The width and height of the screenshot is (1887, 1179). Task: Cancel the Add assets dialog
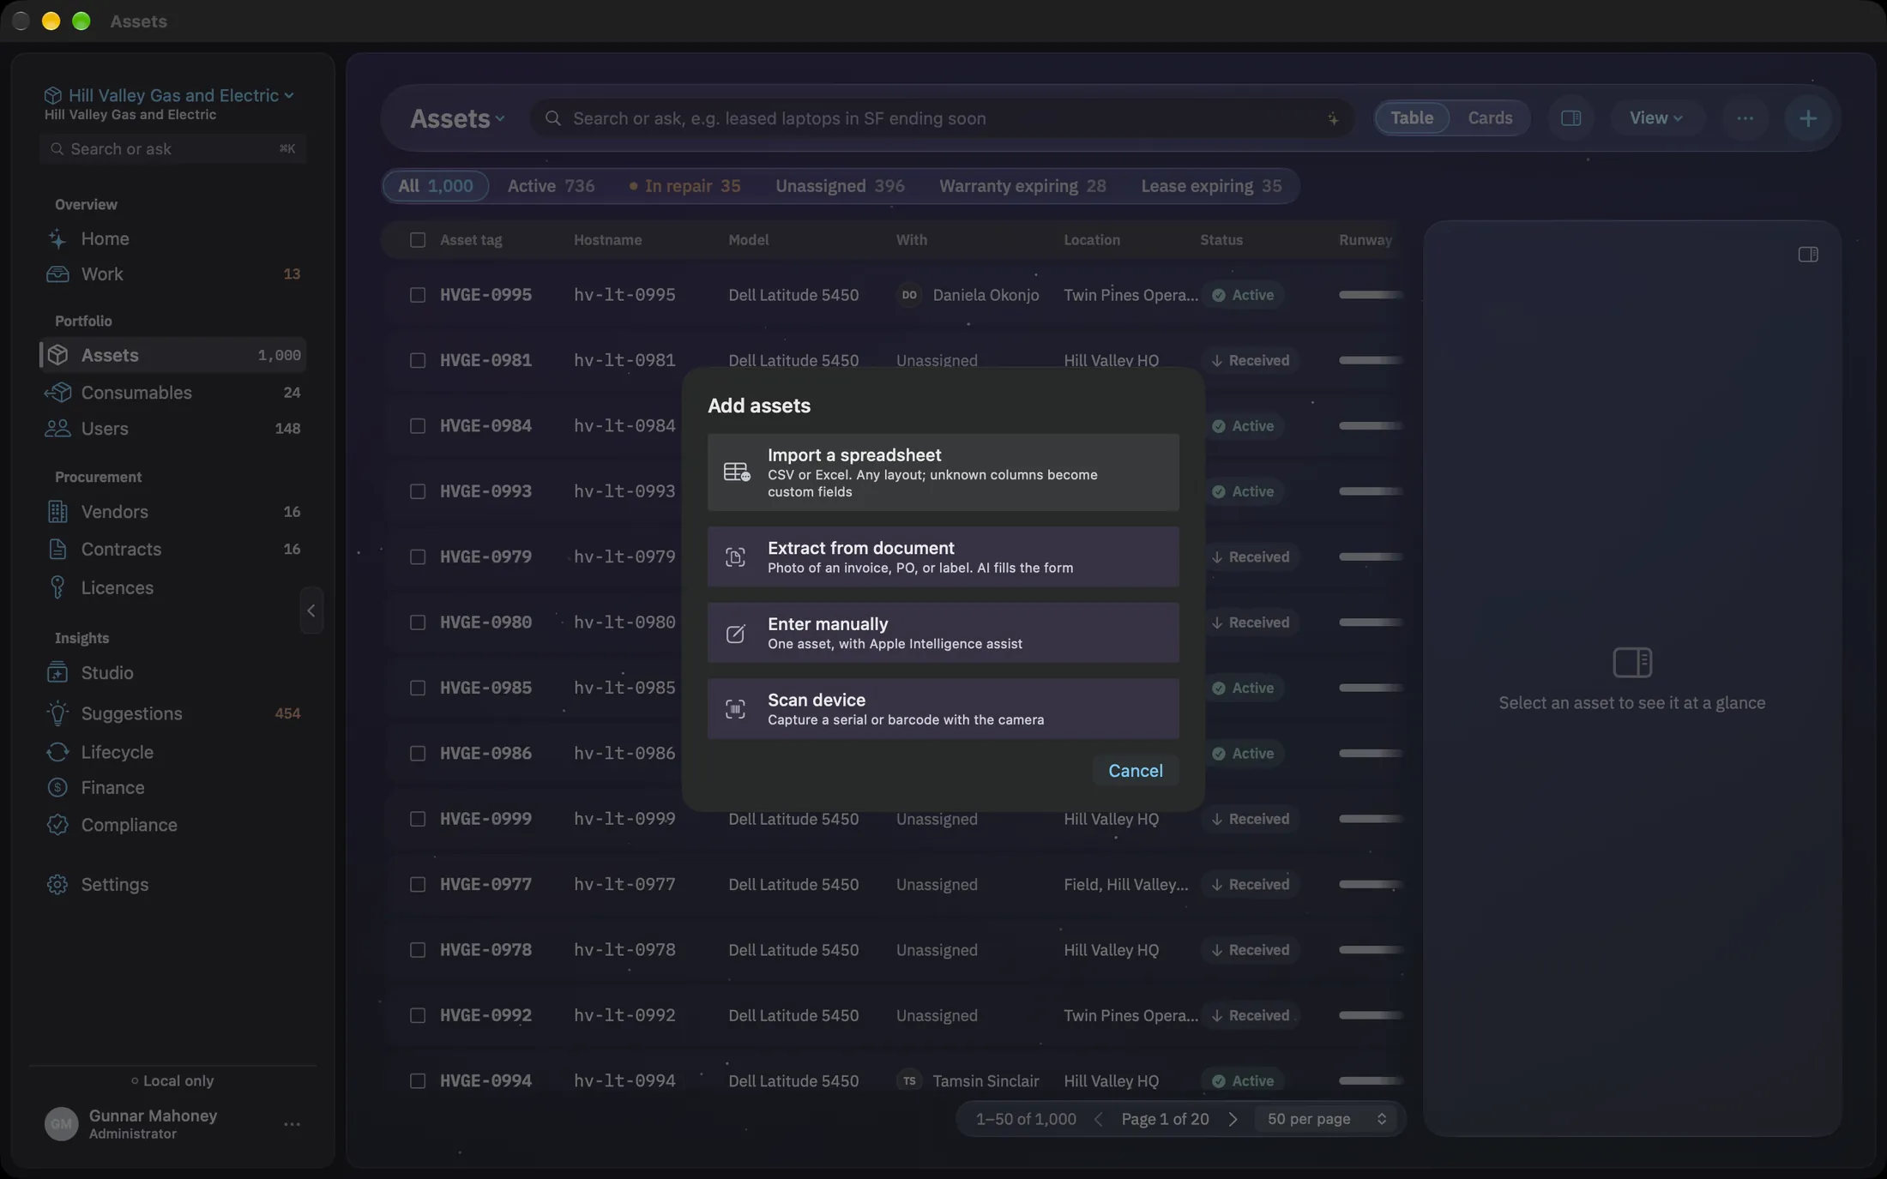tap(1135, 770)
